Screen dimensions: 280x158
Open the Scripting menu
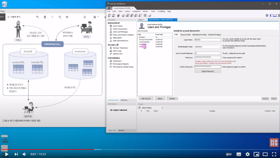click(161, 11)
